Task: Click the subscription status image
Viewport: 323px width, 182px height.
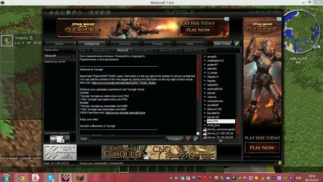Action: 60,140
